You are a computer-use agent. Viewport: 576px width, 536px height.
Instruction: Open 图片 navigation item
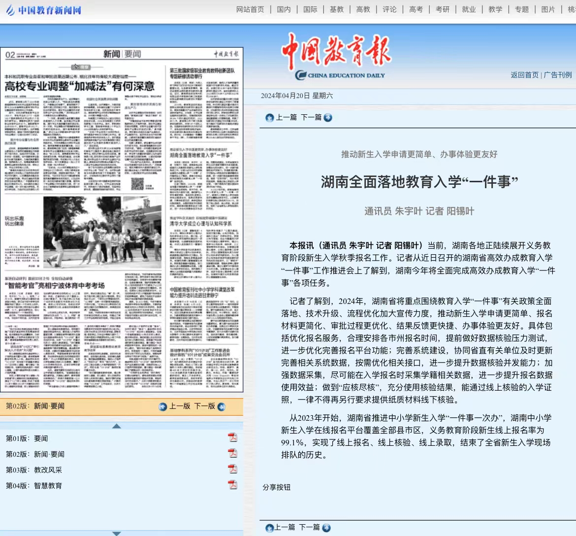pyautogui.click(x=548, y=9)
